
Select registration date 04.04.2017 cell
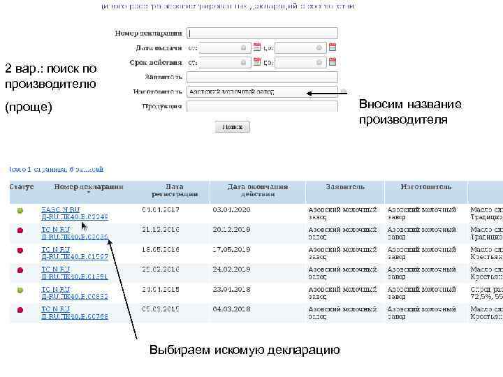pyautogui.click(x=161, y=210)
